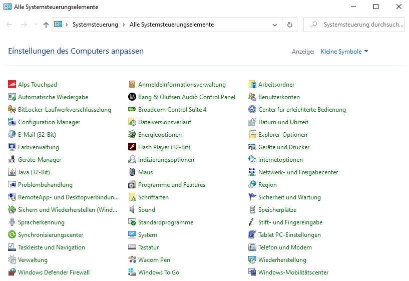Open the Anzeige Kleine Symbole dropdown
The image size is (409, 281).
coord(344,52)
